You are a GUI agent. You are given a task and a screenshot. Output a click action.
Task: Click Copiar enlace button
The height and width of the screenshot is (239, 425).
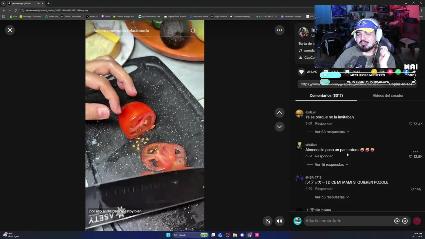[x=400, y=84]
